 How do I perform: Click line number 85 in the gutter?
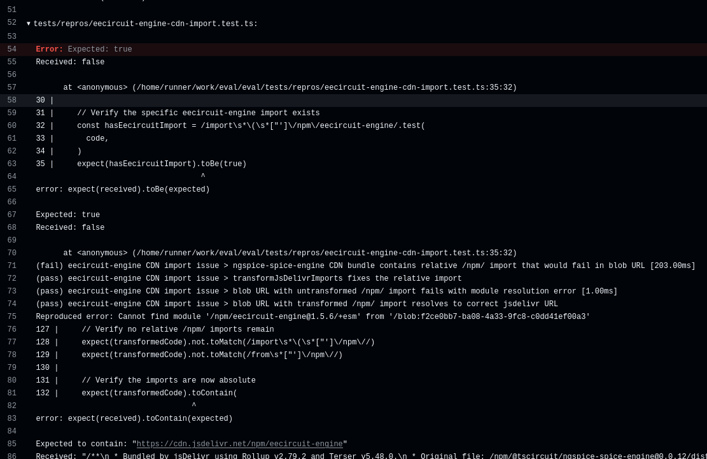tap(11, 444)
